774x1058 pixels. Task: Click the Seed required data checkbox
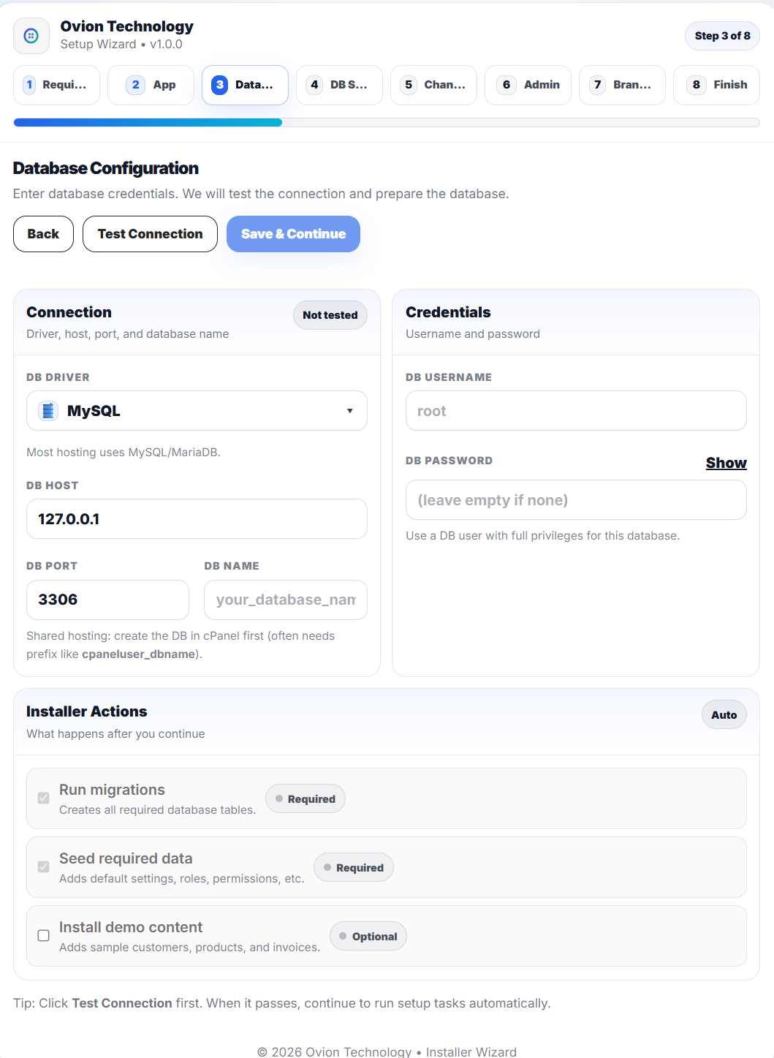43,867
